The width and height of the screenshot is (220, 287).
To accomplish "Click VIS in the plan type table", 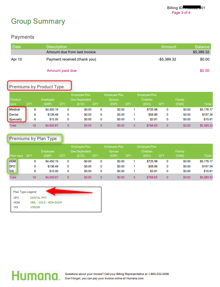I will point(12,171).
